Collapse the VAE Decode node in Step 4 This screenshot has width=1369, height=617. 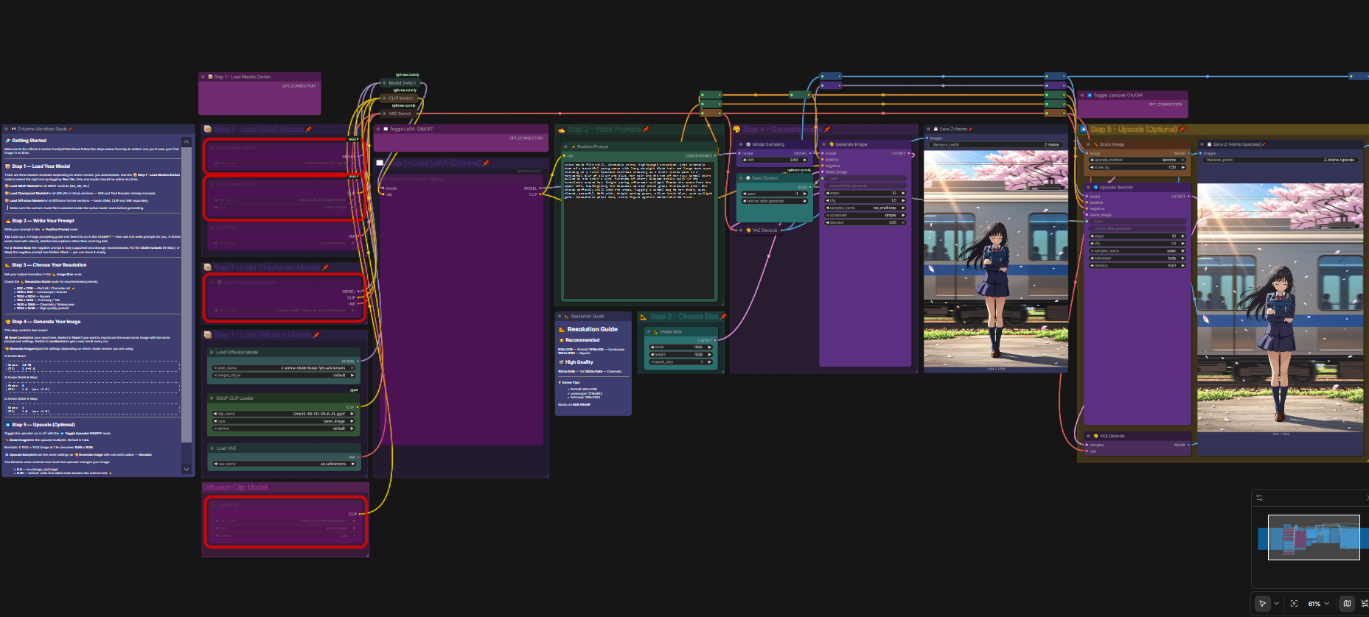(x=742, y=230)
